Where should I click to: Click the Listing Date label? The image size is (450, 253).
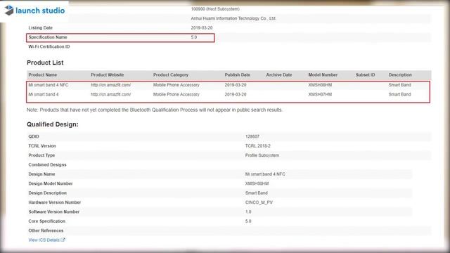coord(41,28)
